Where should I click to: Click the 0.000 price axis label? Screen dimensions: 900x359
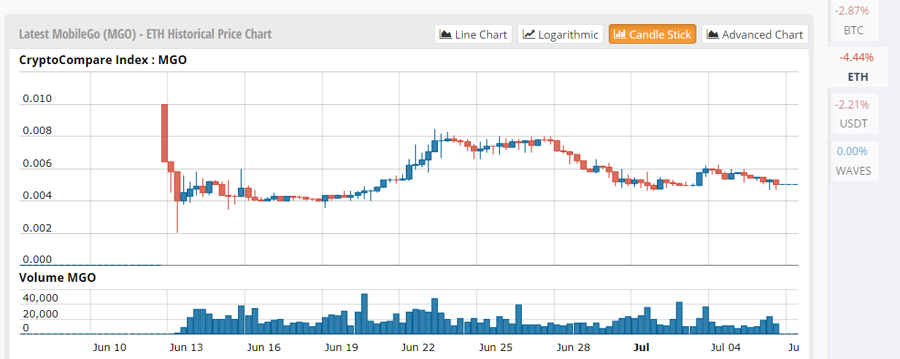point(37,259)
